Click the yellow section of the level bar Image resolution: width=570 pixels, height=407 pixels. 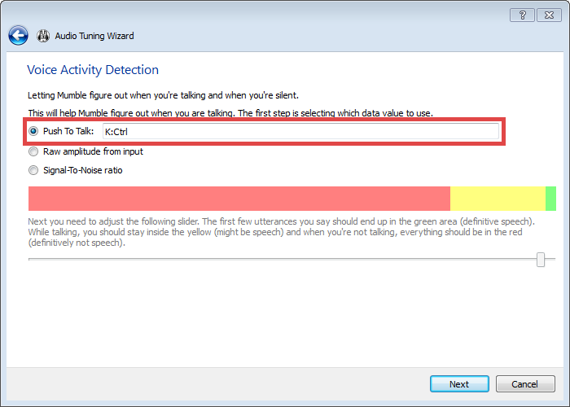497,199
